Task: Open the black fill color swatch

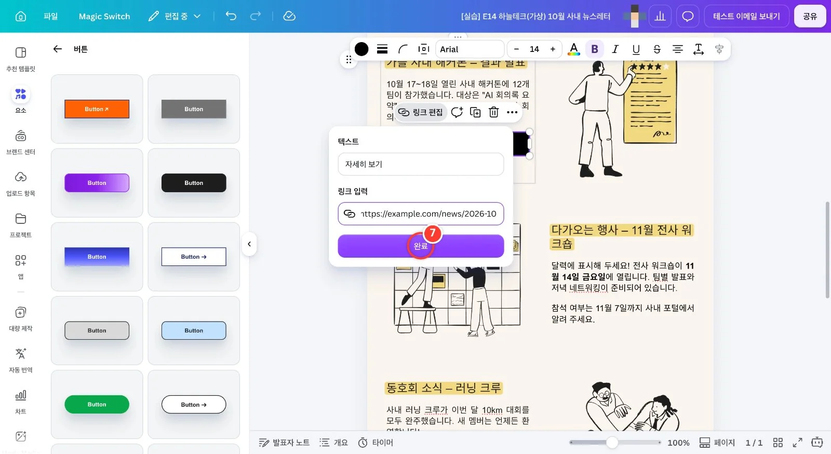Action: [x=361, y=49]
